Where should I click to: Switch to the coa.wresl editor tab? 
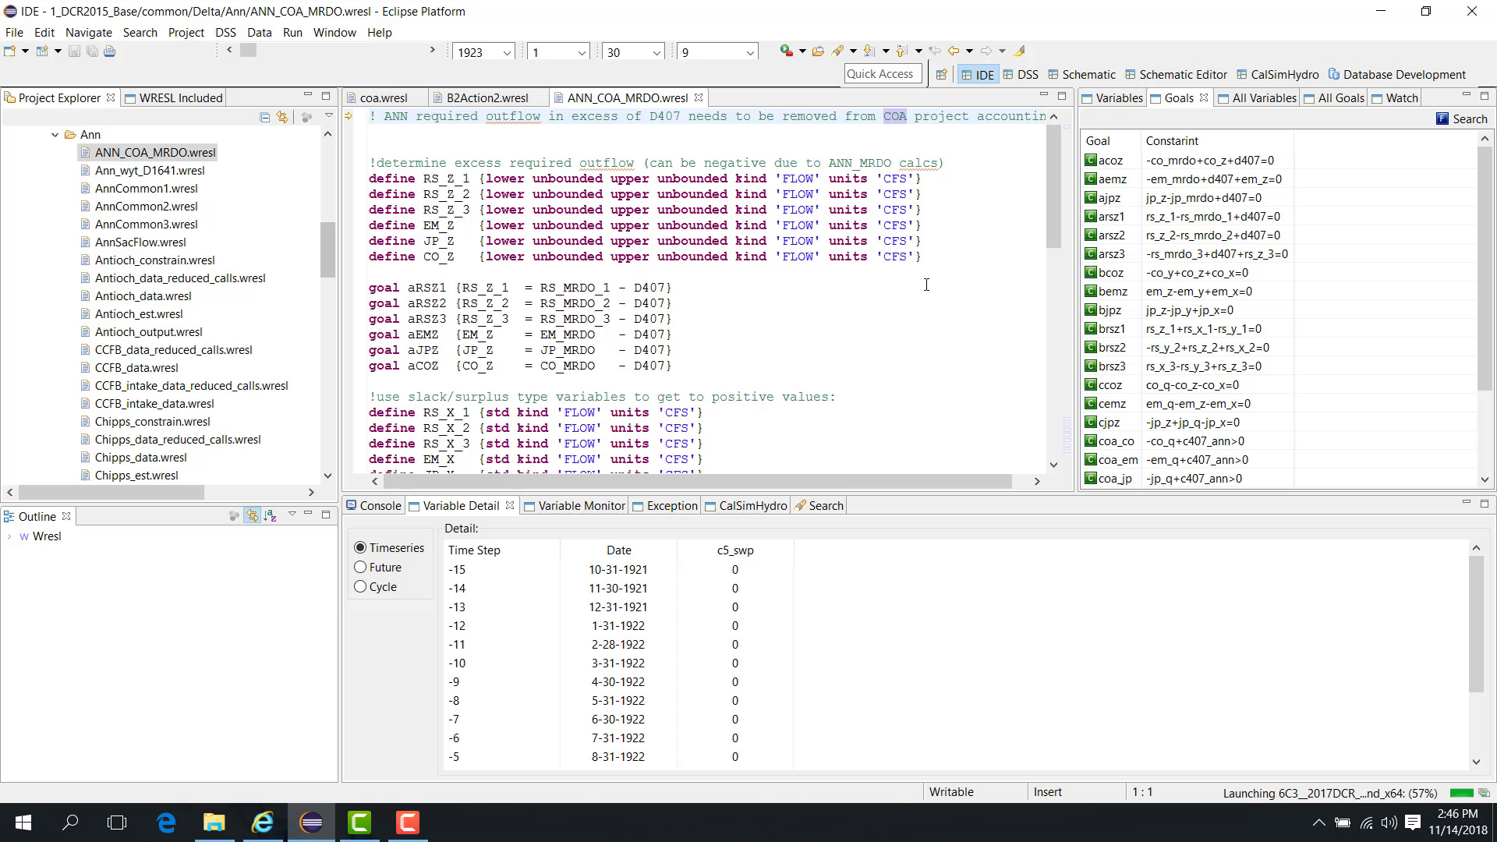[384, 97]
